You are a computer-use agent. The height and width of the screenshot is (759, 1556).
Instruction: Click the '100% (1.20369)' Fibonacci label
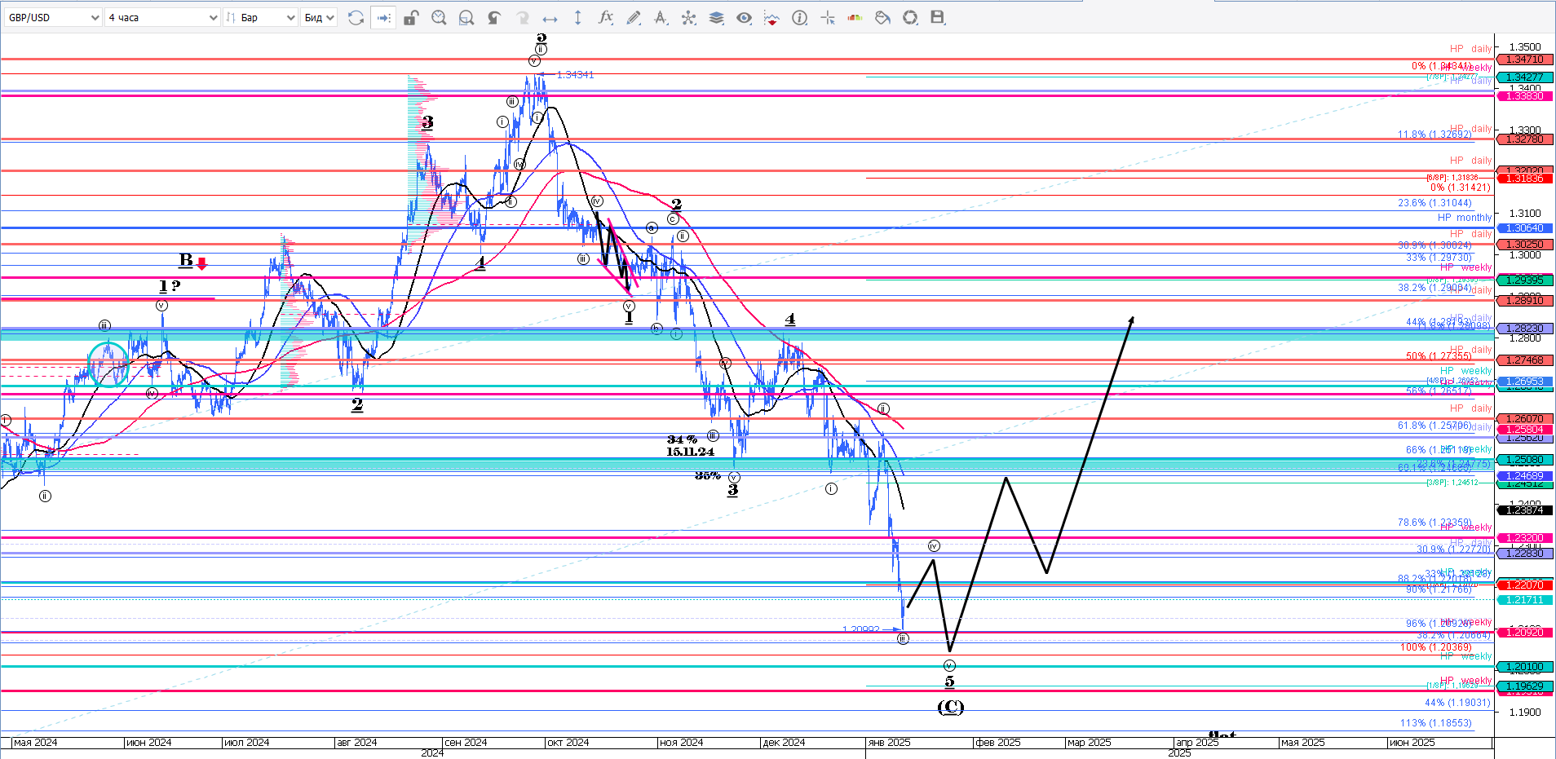click(1436, 647)
